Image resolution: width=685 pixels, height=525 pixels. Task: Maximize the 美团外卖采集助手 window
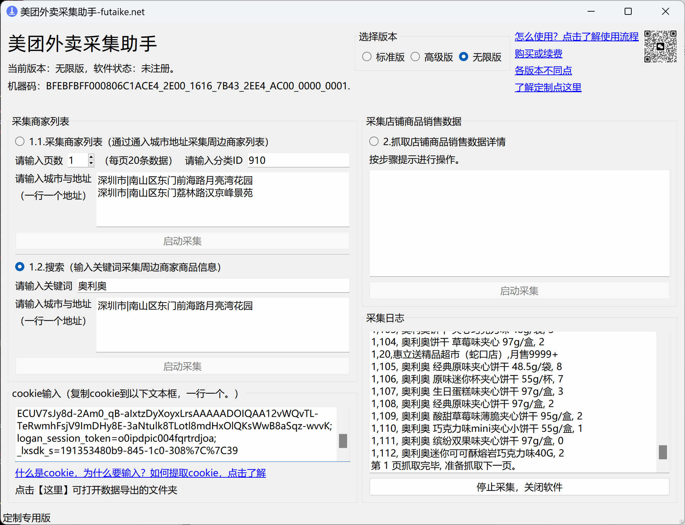(628, 12)
